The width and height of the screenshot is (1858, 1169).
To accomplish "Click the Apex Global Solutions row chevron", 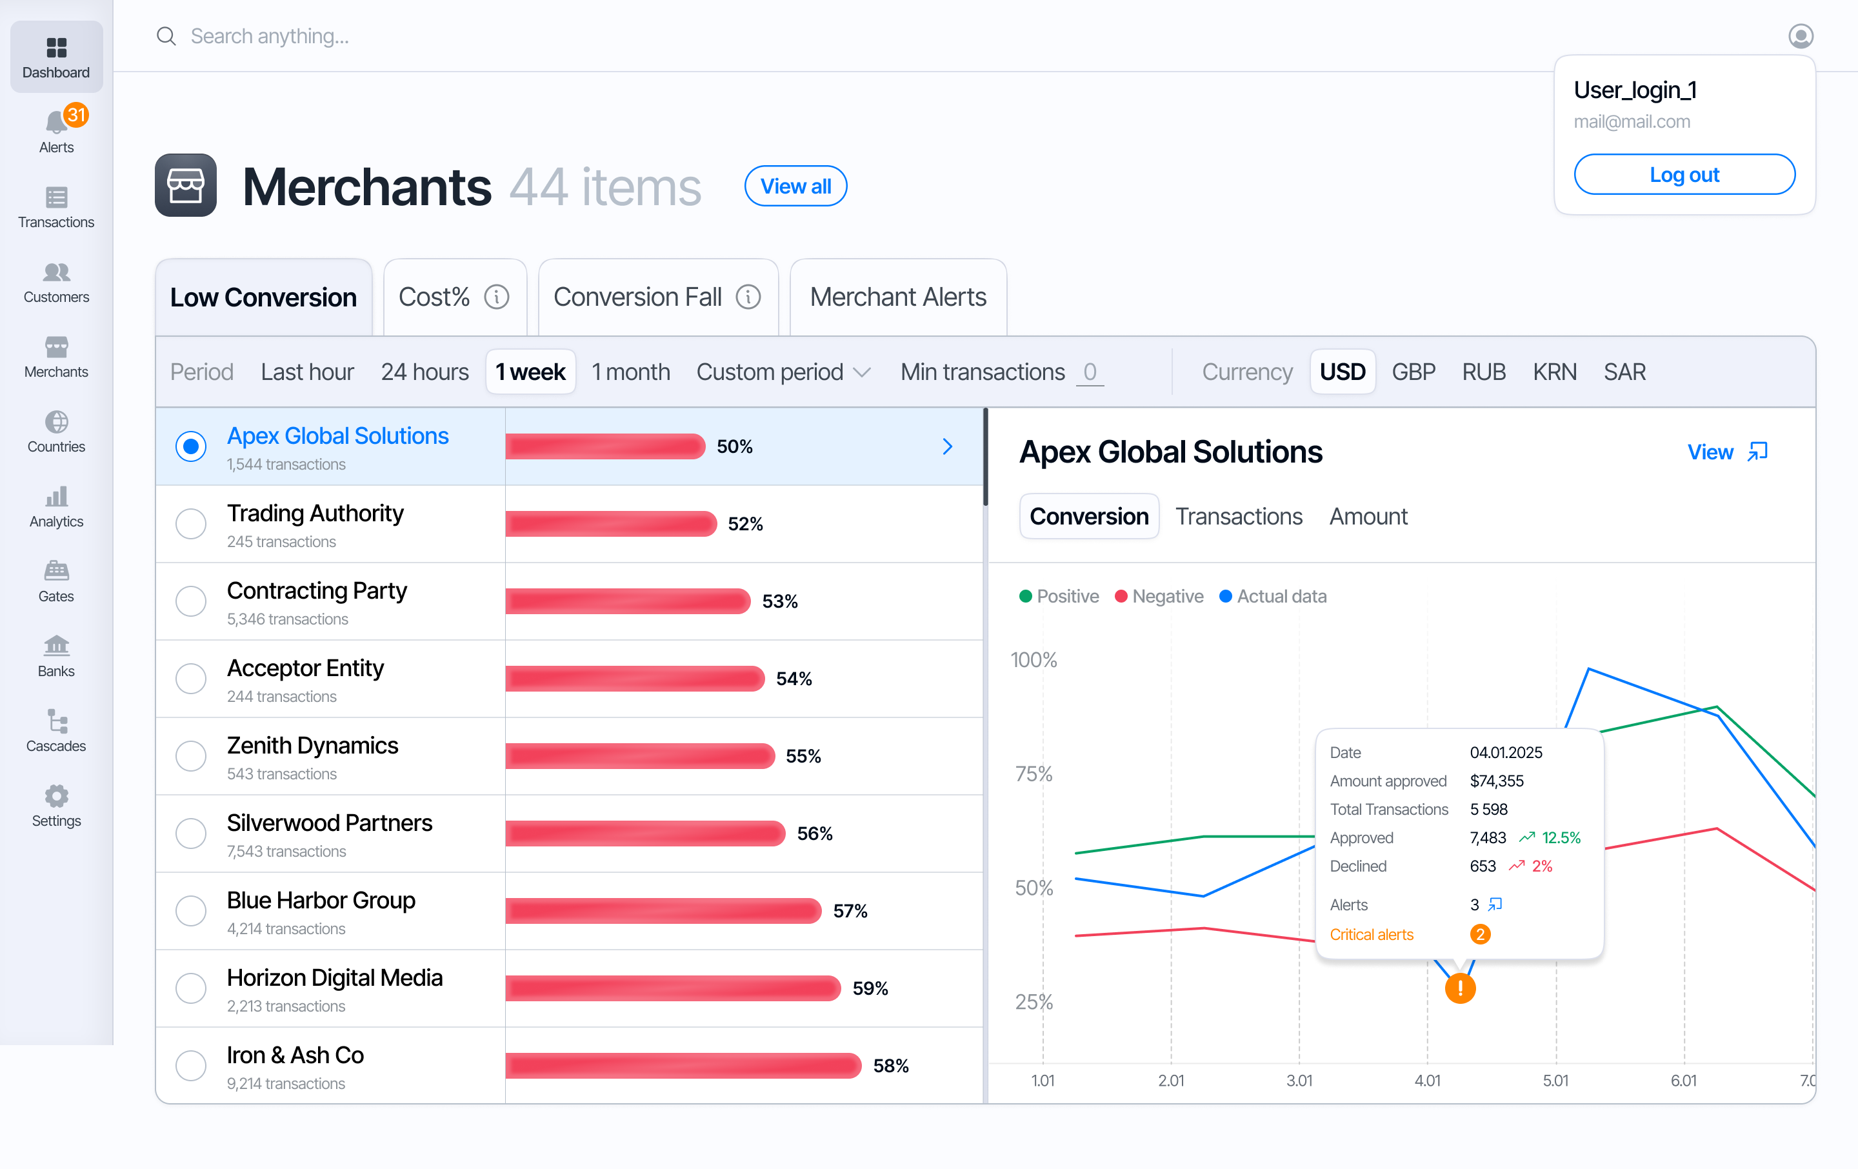I will click(x=948, y=447).
